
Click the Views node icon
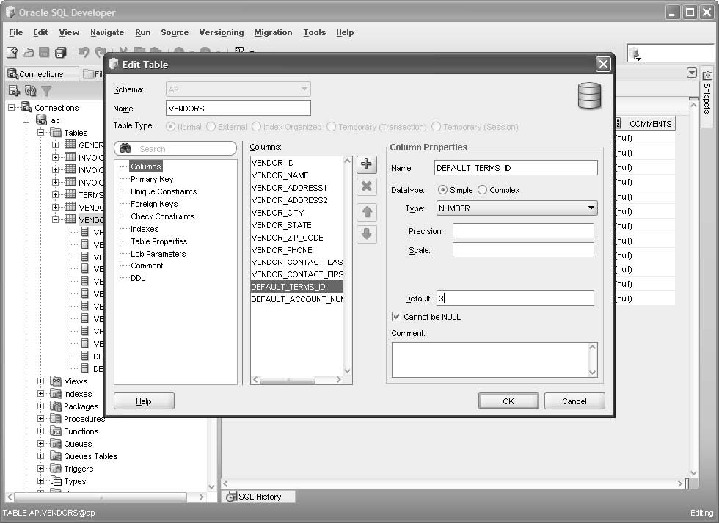click(56, 381)
